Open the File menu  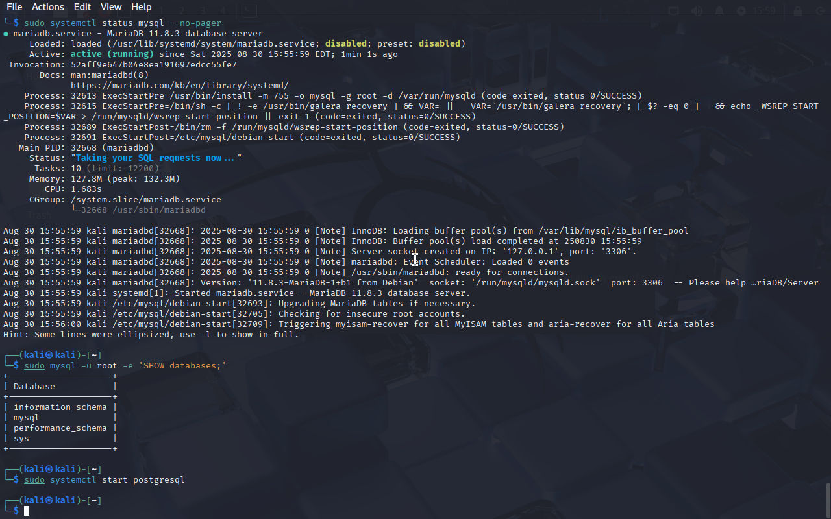pos(14,7)
